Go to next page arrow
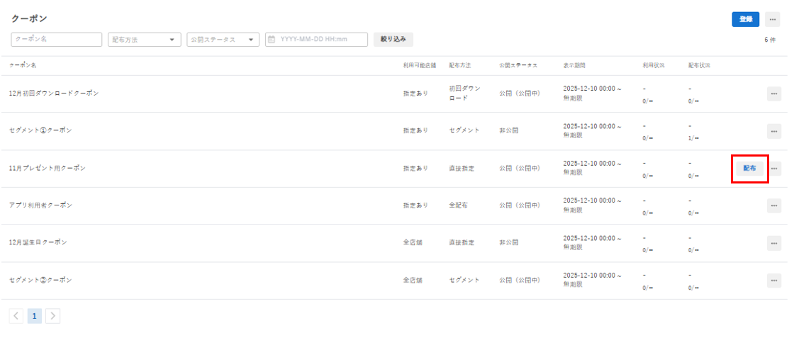Screen dimensions: 811x345 (x=52, y=316)
